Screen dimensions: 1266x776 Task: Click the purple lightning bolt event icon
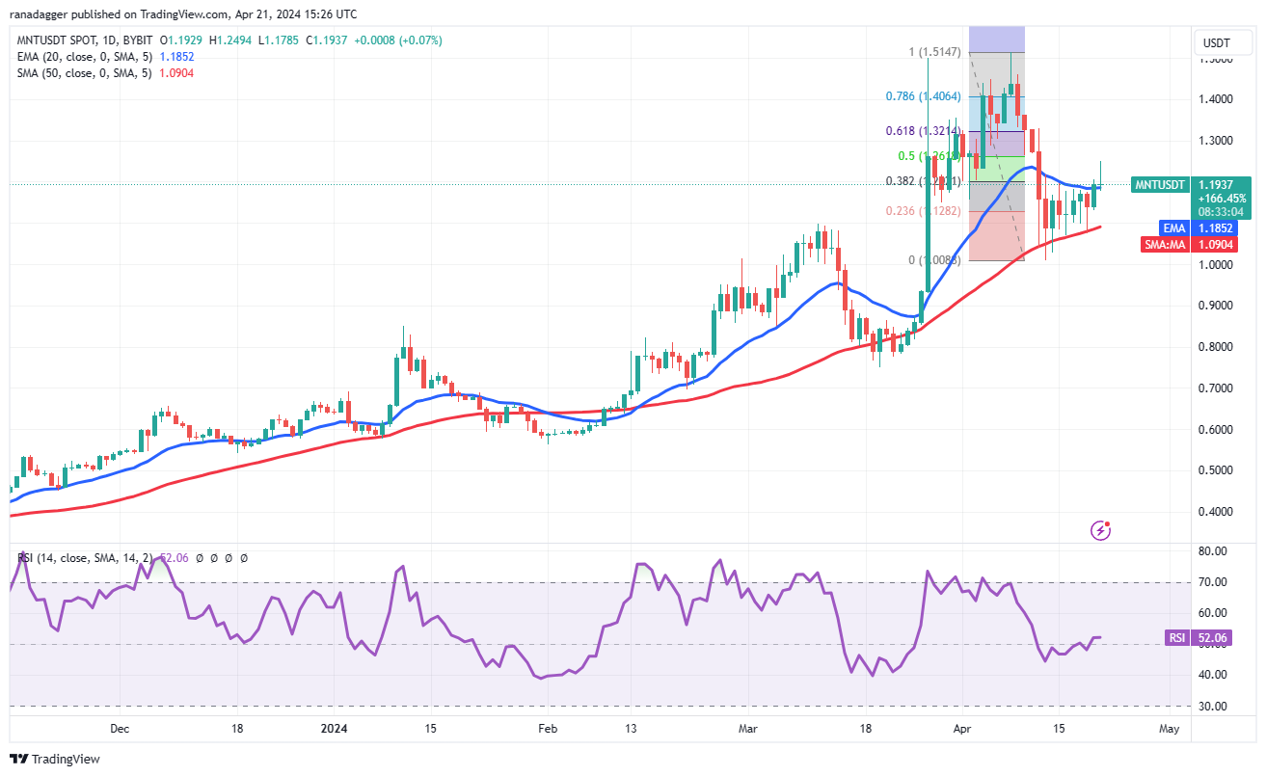1100,529
